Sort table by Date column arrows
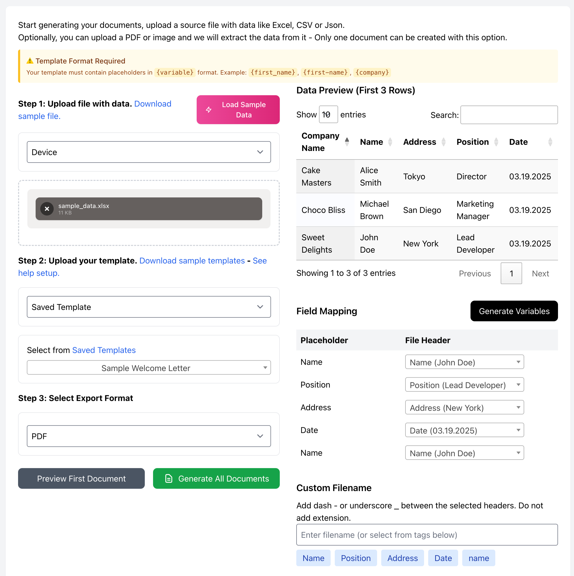 (550, 142)
